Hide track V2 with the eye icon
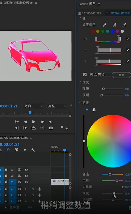Image resolution: width=131 pixels, height=214 pixels. click(x=27, y=176)
